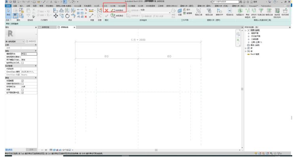Click the box-select 3D view icon

(198, 11)
